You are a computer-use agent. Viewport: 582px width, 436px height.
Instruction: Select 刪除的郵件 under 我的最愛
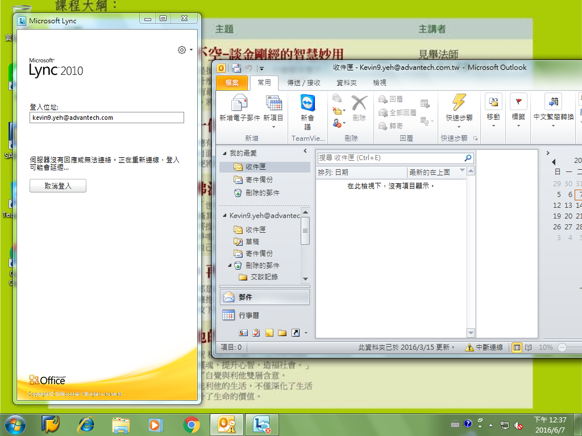point(265,193)
